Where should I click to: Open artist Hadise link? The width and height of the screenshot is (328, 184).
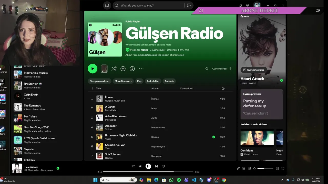(109, 158)
